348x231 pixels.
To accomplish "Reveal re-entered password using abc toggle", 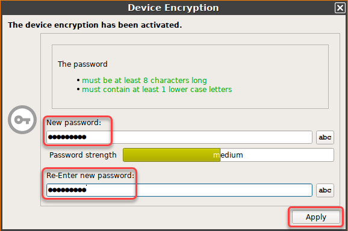I will point(325,190).
